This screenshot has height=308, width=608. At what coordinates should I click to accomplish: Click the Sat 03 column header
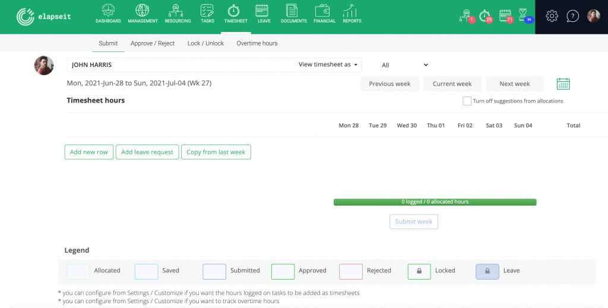(x=494, y=126)
